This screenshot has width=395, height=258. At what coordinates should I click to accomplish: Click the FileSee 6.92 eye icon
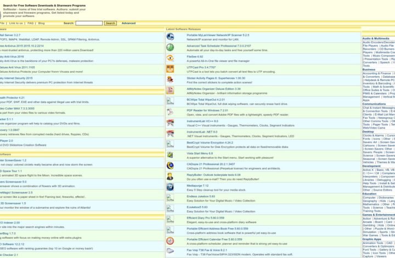[170, 58]
